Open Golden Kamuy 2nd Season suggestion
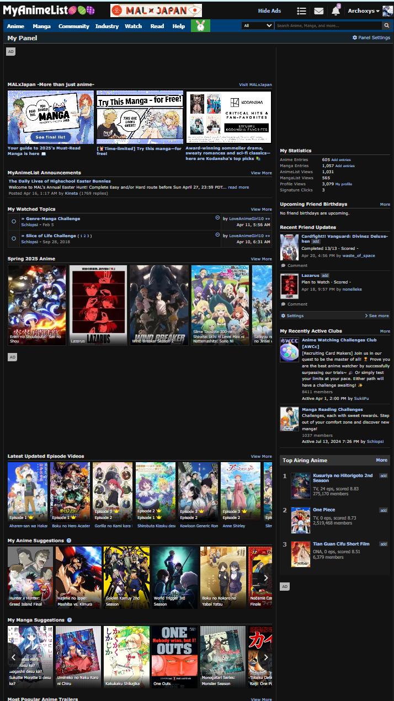This screenshot has width=394, height=701. coord(126,577)
